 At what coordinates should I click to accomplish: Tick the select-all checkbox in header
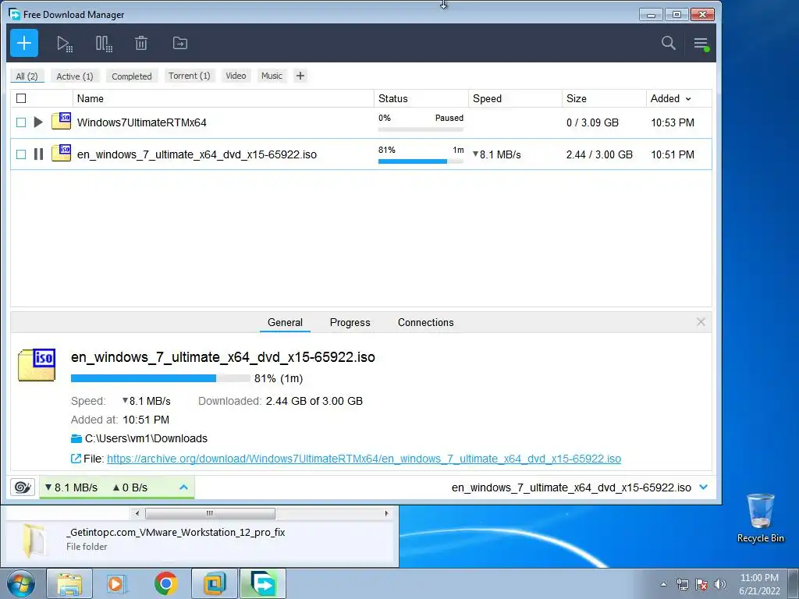21,98
